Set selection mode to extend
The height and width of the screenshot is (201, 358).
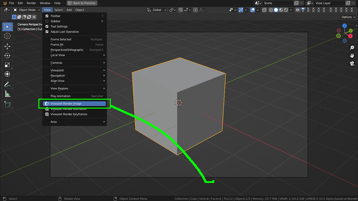[x=19, y=17]
